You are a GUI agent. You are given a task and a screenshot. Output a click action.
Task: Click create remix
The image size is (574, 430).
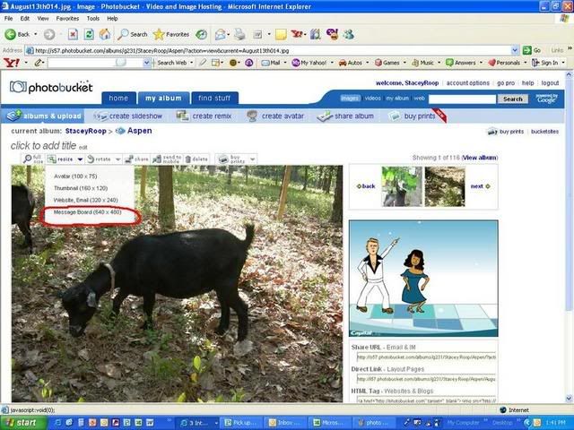(204, 116)
